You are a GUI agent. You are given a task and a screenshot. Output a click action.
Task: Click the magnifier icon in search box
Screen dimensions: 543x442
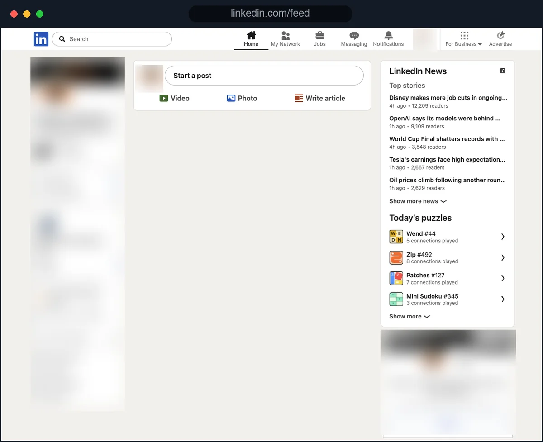[62, 39]
